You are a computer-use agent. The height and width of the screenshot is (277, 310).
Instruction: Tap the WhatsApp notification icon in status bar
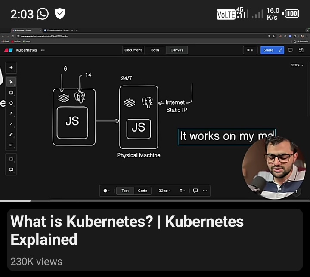[42, 14]
